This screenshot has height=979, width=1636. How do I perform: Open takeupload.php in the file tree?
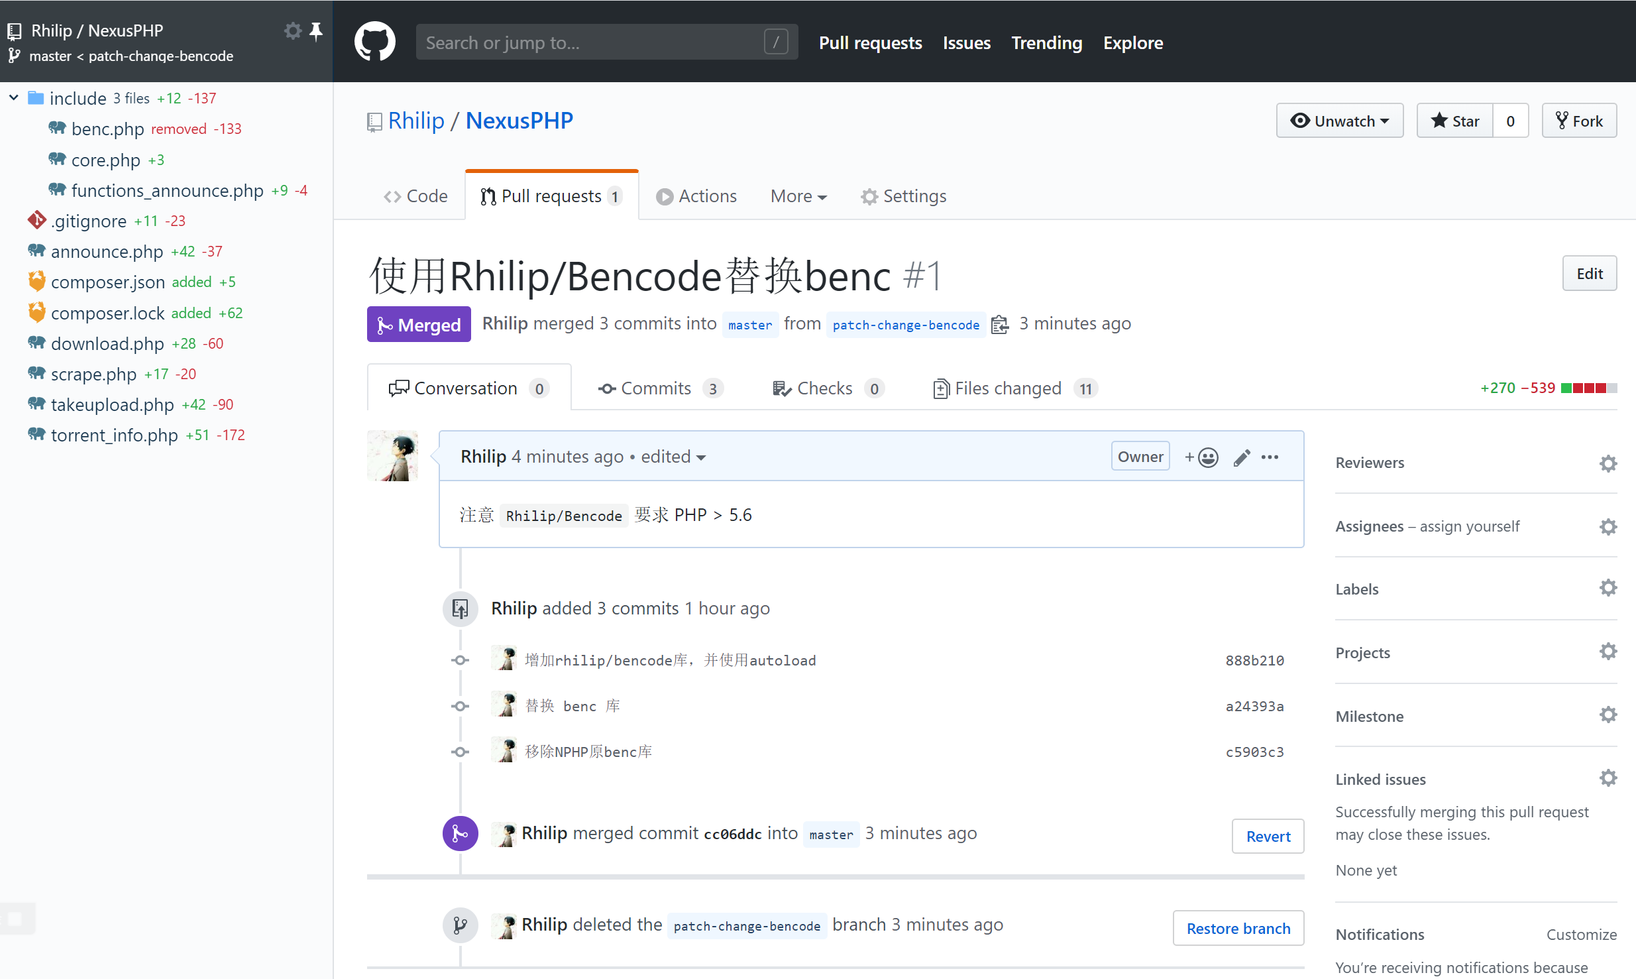point(113,404)
